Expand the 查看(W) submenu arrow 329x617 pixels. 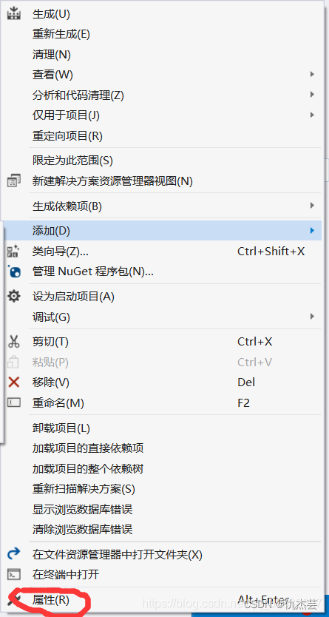point(312,74)
